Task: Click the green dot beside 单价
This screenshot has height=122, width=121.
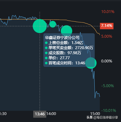Action: click(x=46, y=58)
